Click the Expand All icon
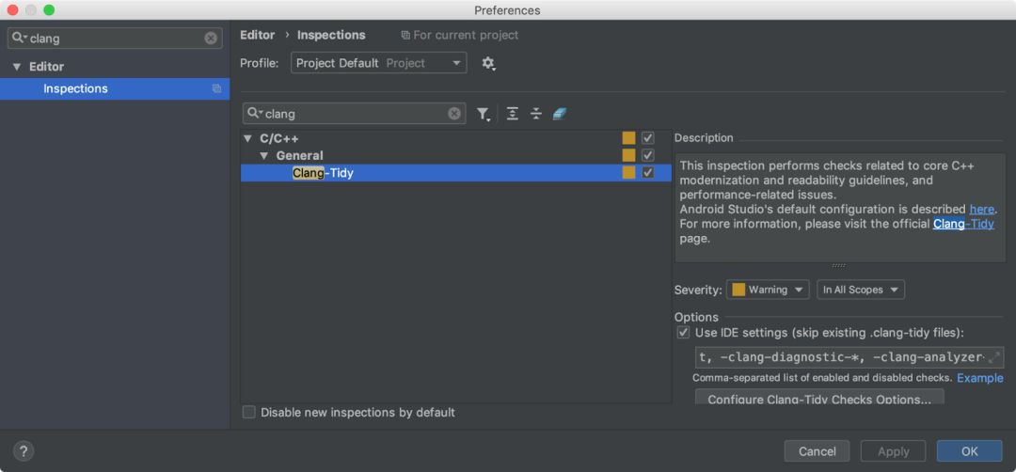 point(512,114)
